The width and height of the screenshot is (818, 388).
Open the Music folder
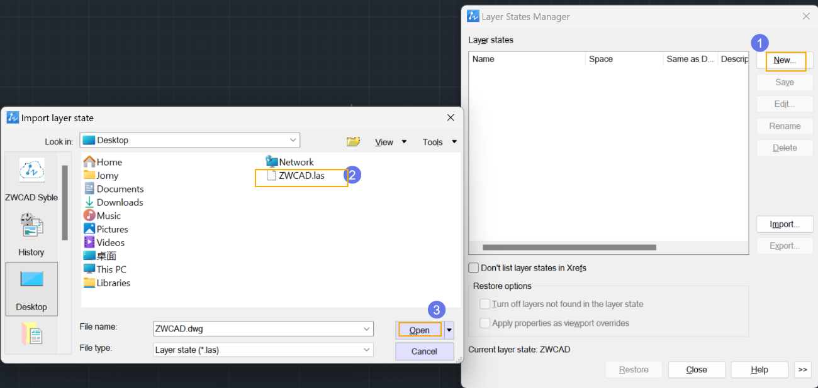coord(102,216)
